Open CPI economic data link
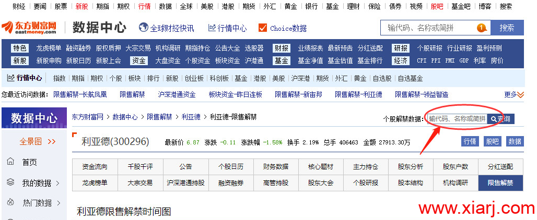The width and height of the screenshot is (537, 220). (x=422, y=61)
